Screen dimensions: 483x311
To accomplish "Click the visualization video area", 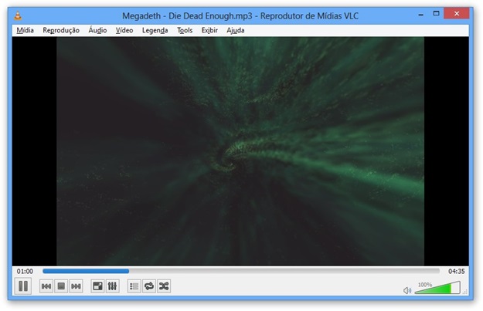I will click(x=240, y=151).
